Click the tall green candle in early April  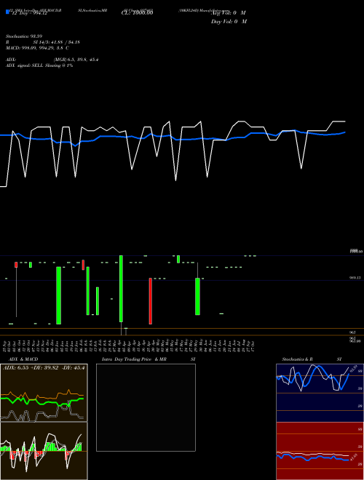pyautogui.click(x=121, y=289)
